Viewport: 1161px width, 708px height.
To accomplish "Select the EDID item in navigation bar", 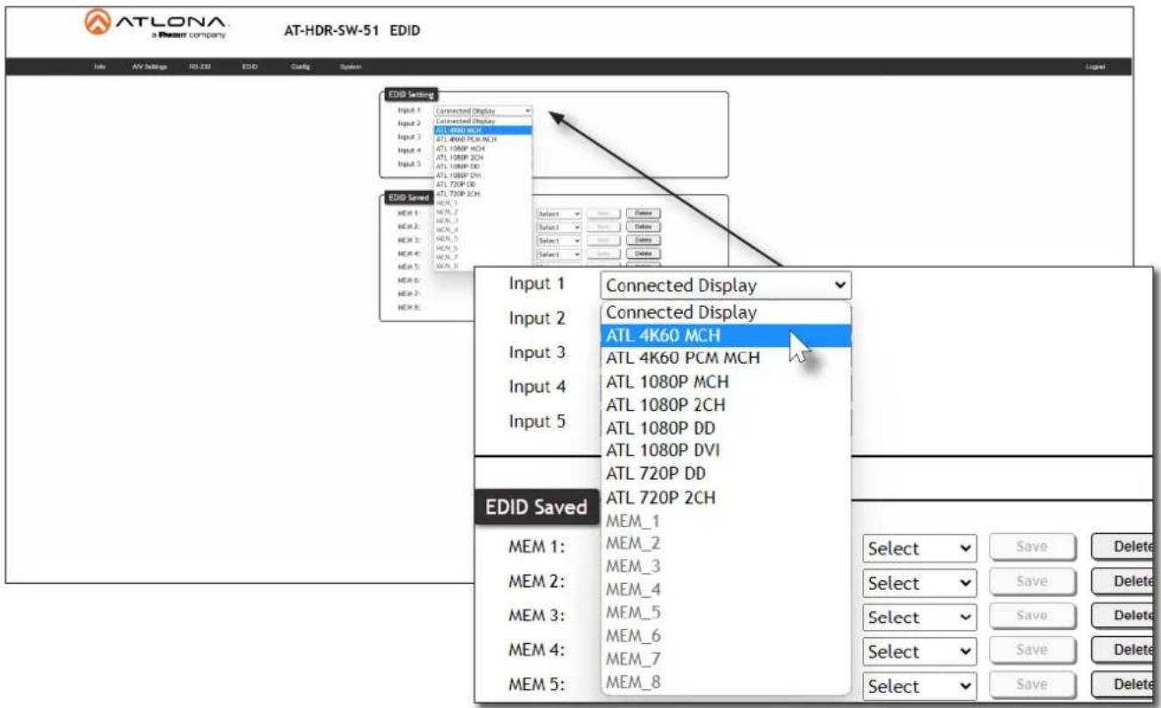I will click(x=249, y=67).
